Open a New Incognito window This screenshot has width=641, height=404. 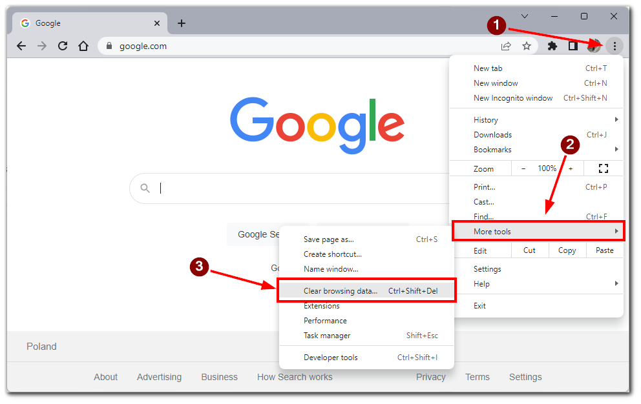click(x=536, y=98)
